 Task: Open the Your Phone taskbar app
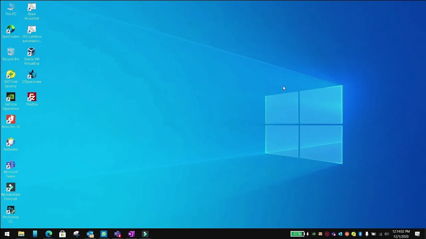(x=35, y=234)
